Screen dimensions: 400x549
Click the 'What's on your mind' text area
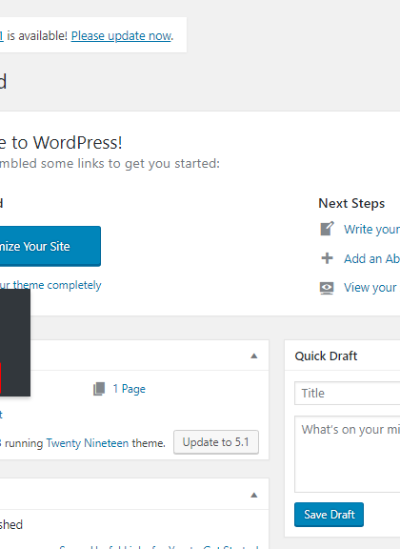348,454
